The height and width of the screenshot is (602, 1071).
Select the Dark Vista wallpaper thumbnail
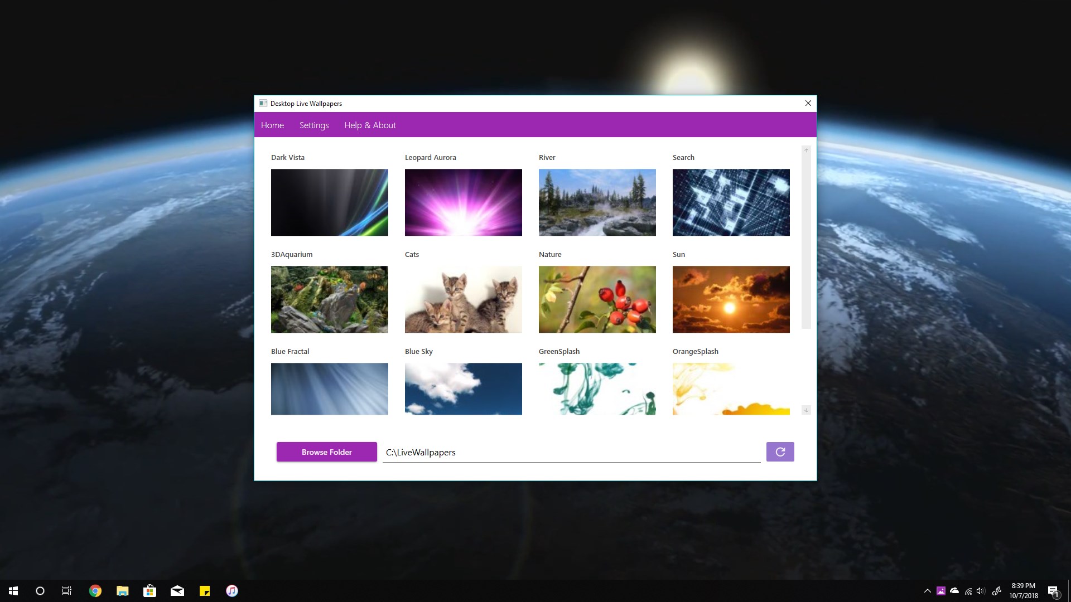pos(330,202)
